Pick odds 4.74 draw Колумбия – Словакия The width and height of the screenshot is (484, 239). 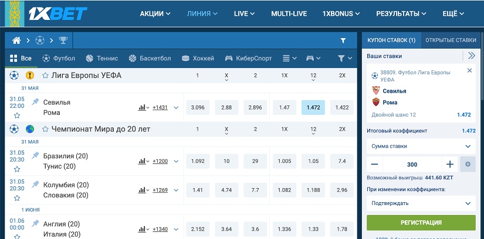point(226,190)
